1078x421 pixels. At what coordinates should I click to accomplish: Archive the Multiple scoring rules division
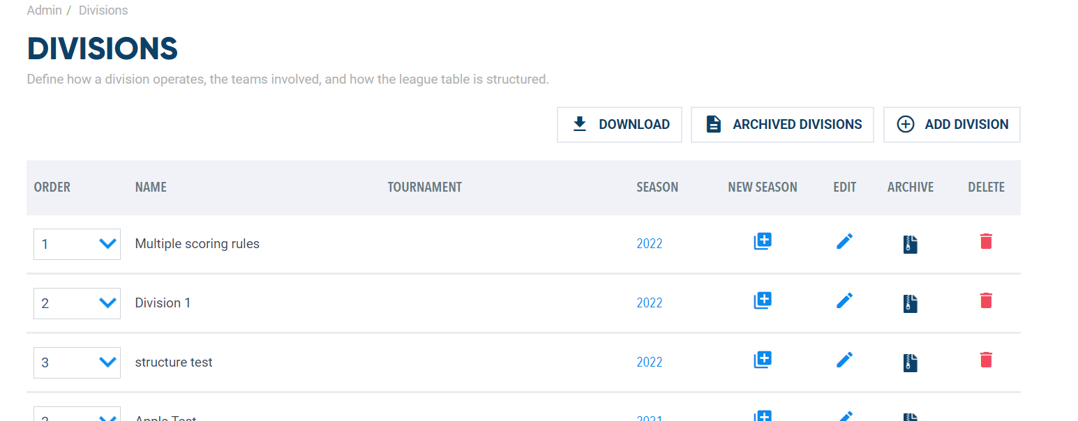(910, 244)
